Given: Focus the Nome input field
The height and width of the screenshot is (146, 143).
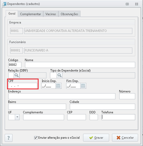Looking at the screenshot, I should pos(80,65).
